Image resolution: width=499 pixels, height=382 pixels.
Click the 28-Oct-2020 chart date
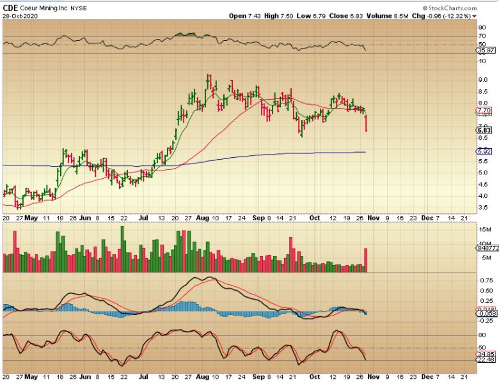click(20, 16)
